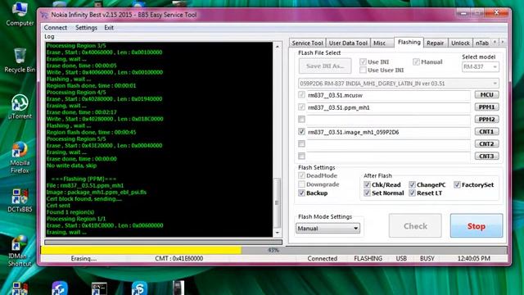Click the log scrollbar down arrow
The image size is (524, 295).
[277, 233]
